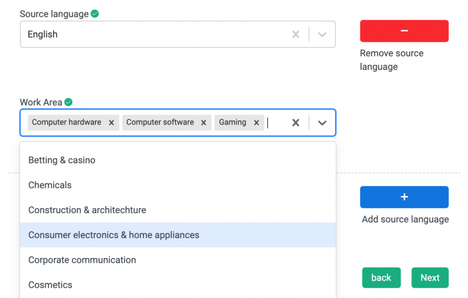Go back to previous step
The height and width of the screenshot is (298, 468).
tap(381, 278)
